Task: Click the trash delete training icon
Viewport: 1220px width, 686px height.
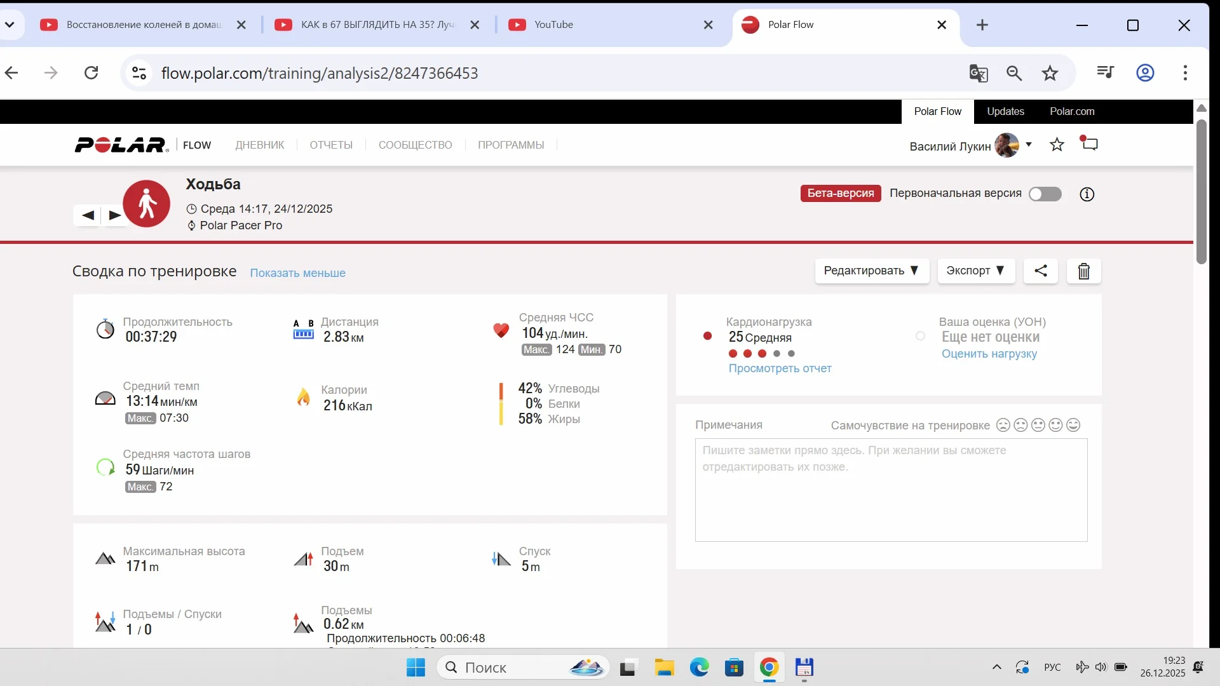Action: [1083, 271]
